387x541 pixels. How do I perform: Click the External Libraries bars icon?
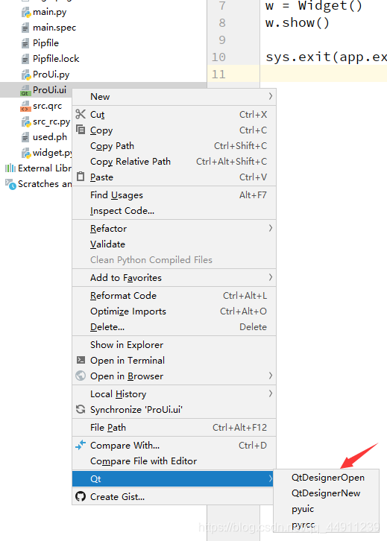coord(10,168)
